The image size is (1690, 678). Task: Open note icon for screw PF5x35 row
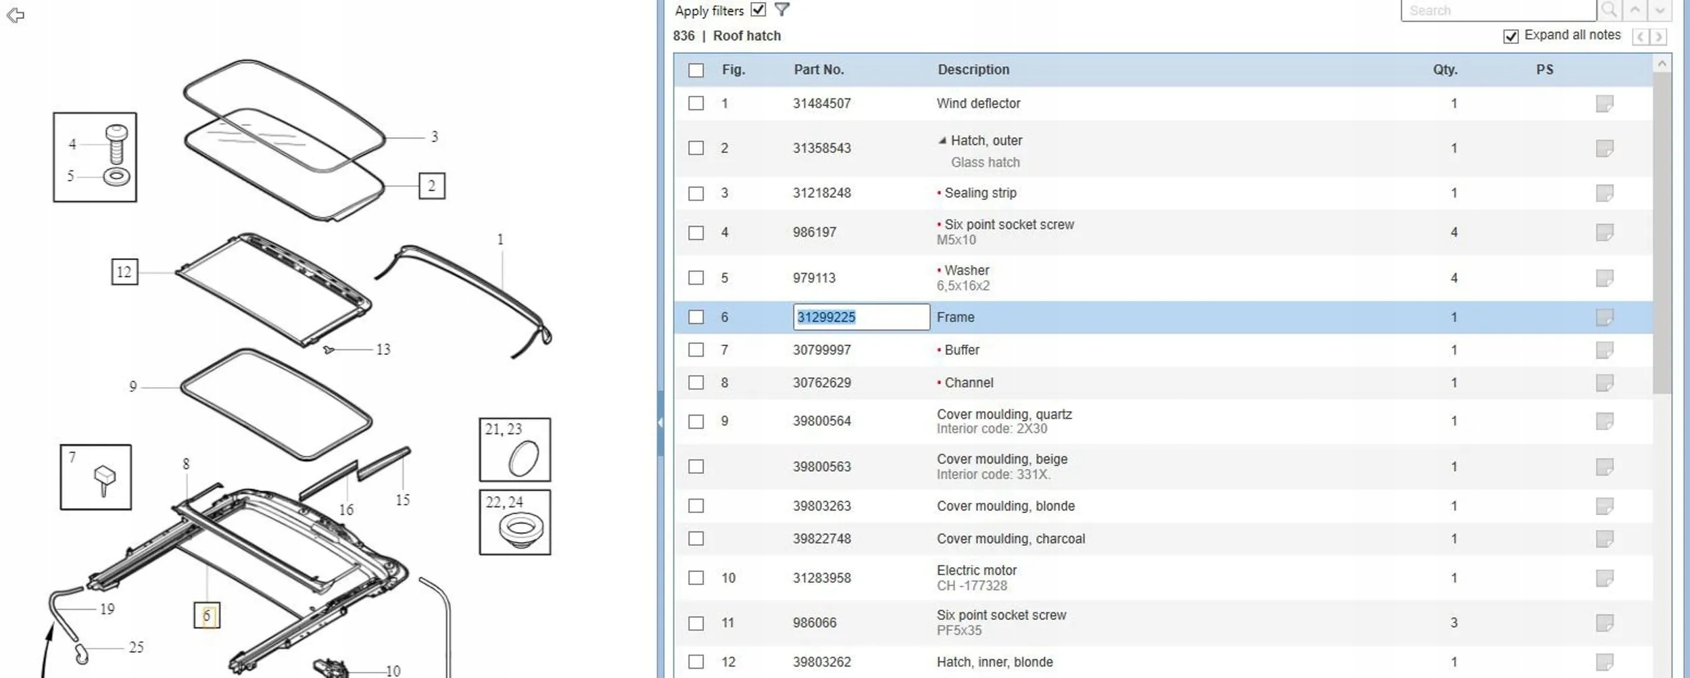tap(1605, 623)
